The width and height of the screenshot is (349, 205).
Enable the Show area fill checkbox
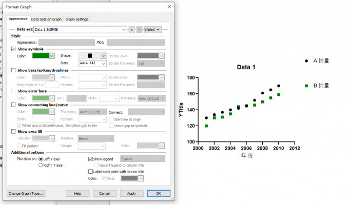click(13, 131)
